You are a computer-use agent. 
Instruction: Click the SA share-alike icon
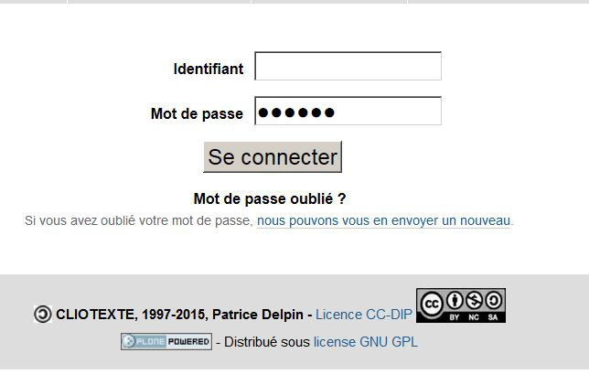click(493, 300)
